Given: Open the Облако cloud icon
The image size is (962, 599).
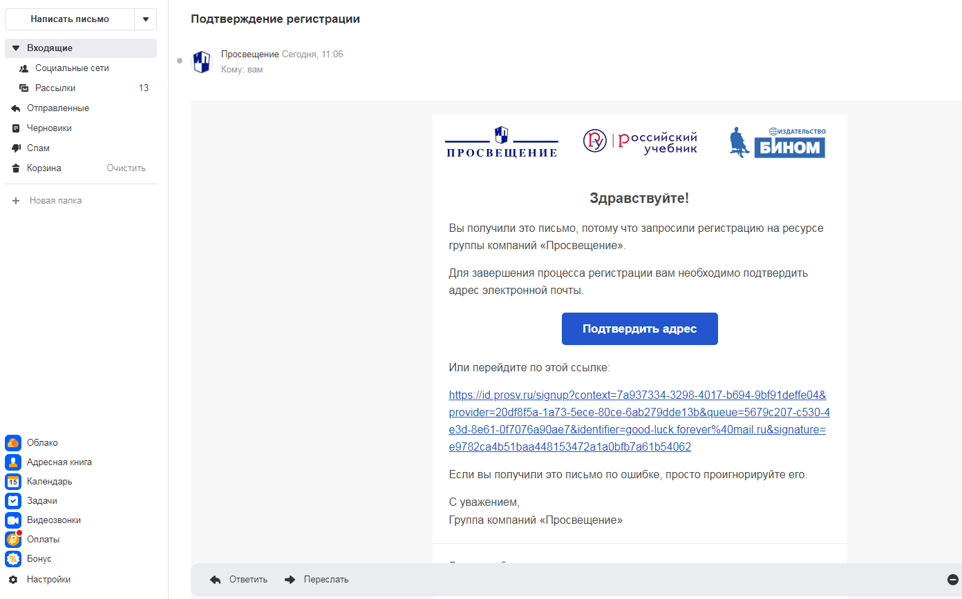Looking at the screenshot, I should [13, 443].
